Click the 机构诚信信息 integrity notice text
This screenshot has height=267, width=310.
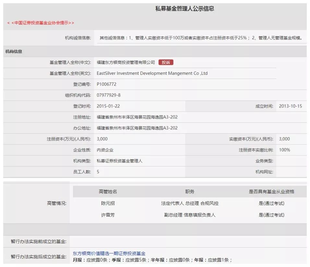201,38
